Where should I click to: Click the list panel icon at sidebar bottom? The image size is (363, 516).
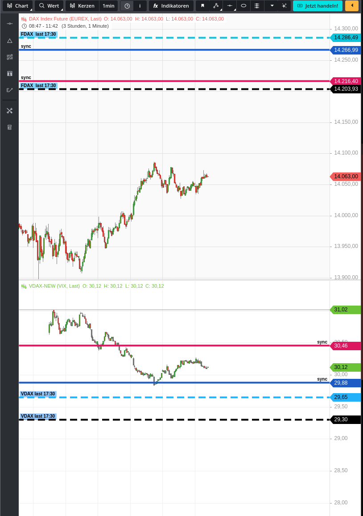pyautogui.click(x=9, y=127)
